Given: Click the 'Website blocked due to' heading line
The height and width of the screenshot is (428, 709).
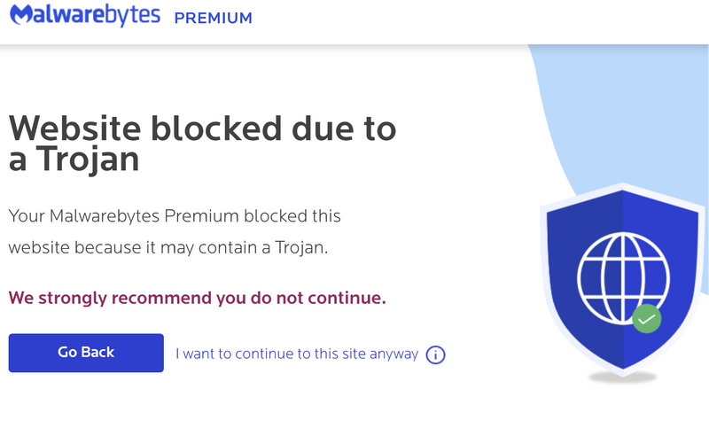Looking at the screenshot, I should coord(202,128).
